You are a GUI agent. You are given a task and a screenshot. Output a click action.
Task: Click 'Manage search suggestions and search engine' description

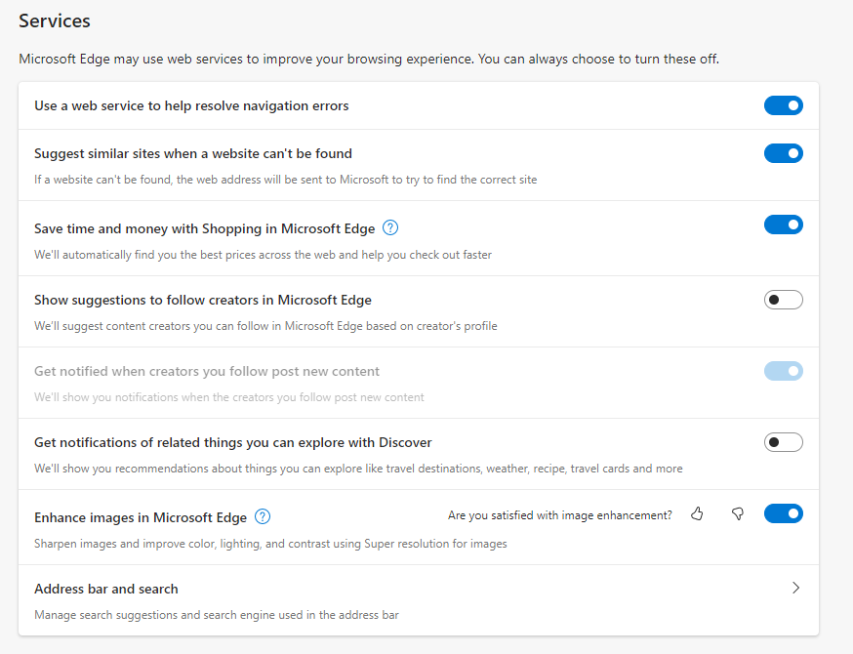217,615
